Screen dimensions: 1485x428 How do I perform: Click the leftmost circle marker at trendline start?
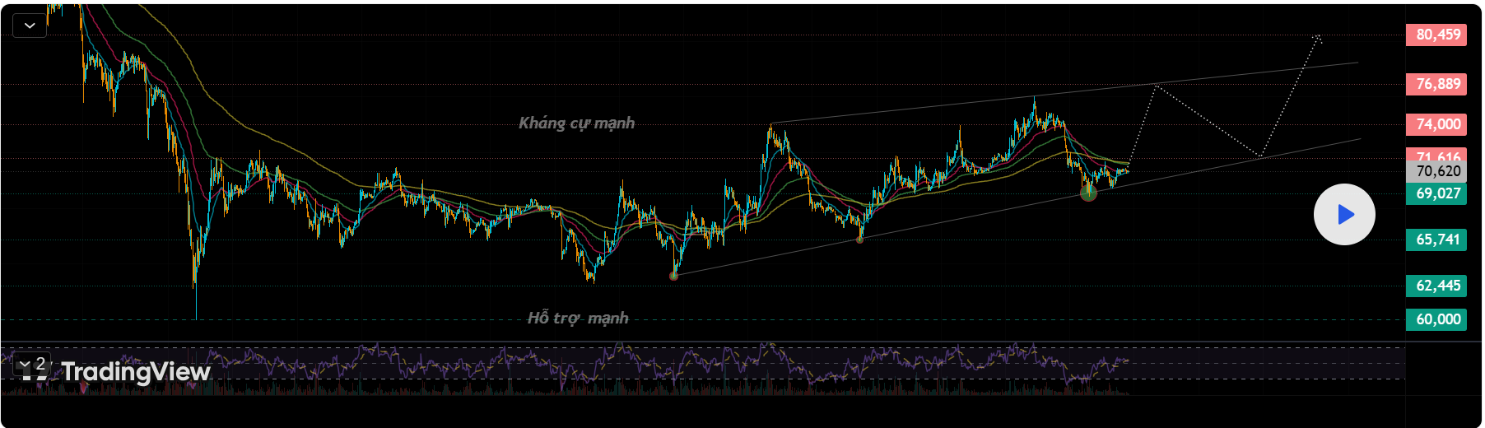coord(674,275)
